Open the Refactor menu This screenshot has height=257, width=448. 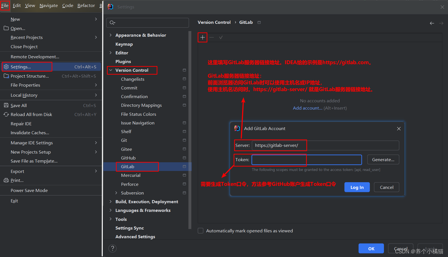click(86, 6)
